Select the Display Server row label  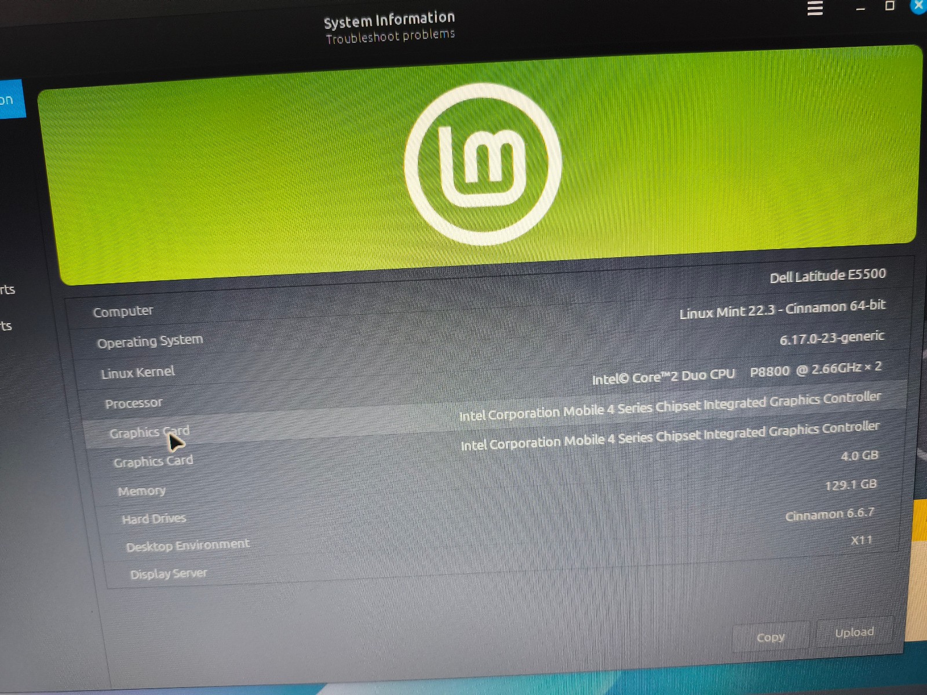tap(169, 574)
